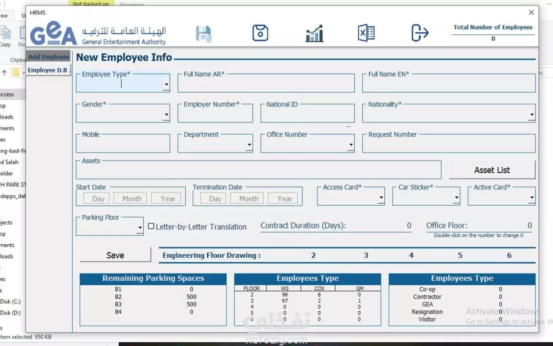Image resolution: width=553 pixels, height=346 pixels.
Task: Click the WS column header
Action: pyautogui.click(x=285, y=288)
